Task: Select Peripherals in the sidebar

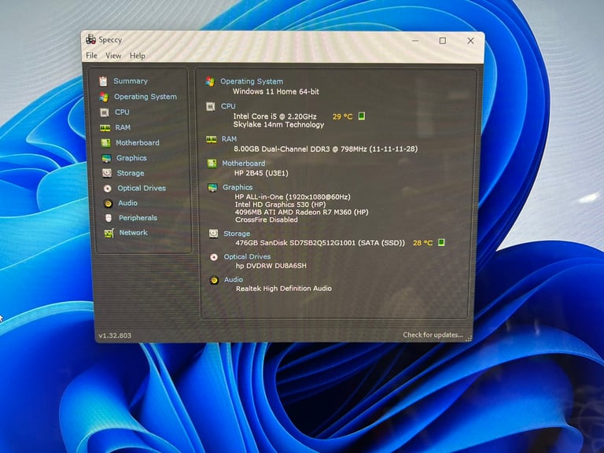Action: [x=138, y=218]
